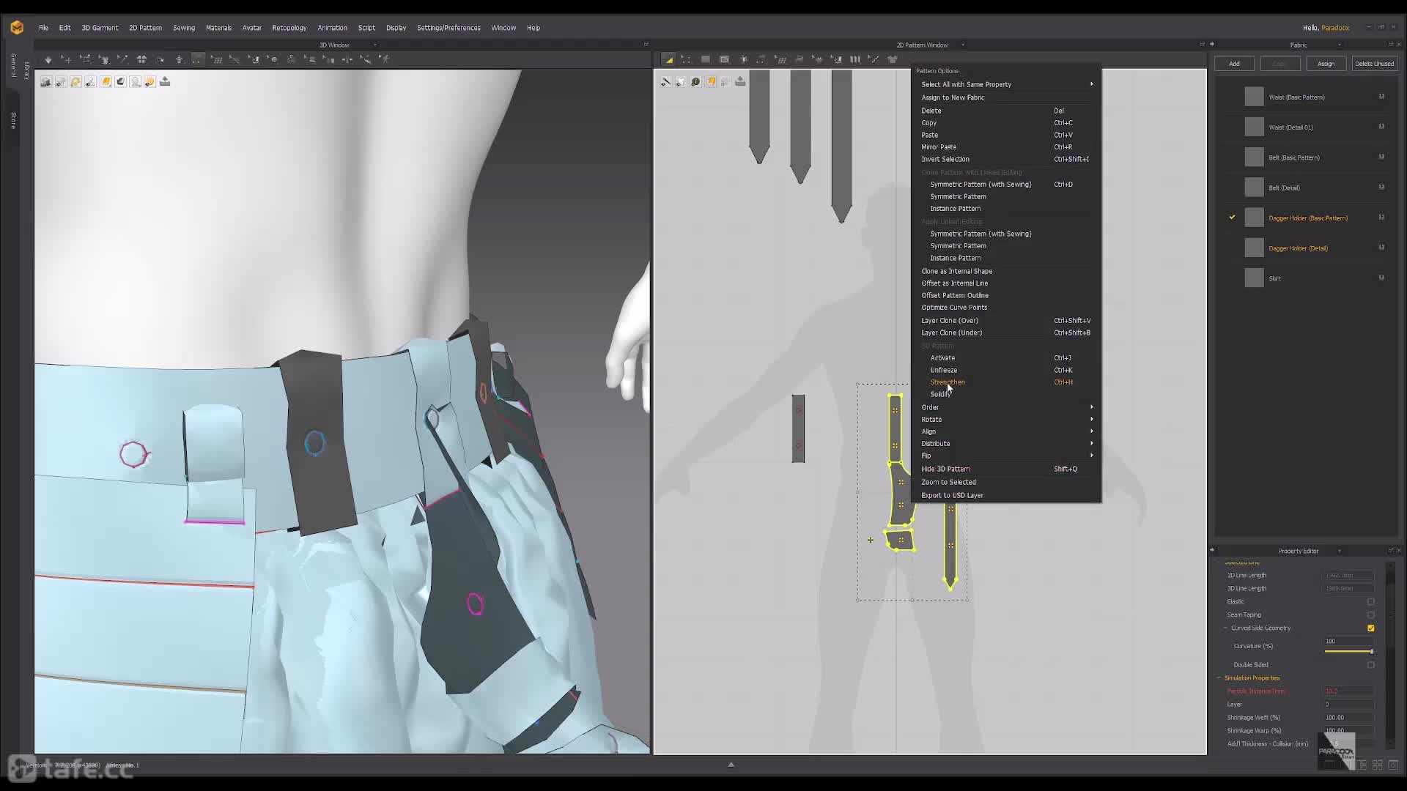The height and width of the screenshot is (791, 1407).
Task: Click the Dagger Holder (Basic Pattern) fabric swatch
Action: pyautogui.click(x=1254, y=218)
